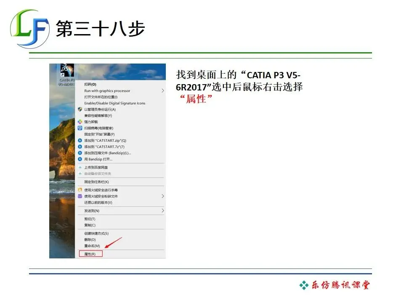
Task: Click the shield icon for 以管理员身份运行(A)
Action: point(80,109)
